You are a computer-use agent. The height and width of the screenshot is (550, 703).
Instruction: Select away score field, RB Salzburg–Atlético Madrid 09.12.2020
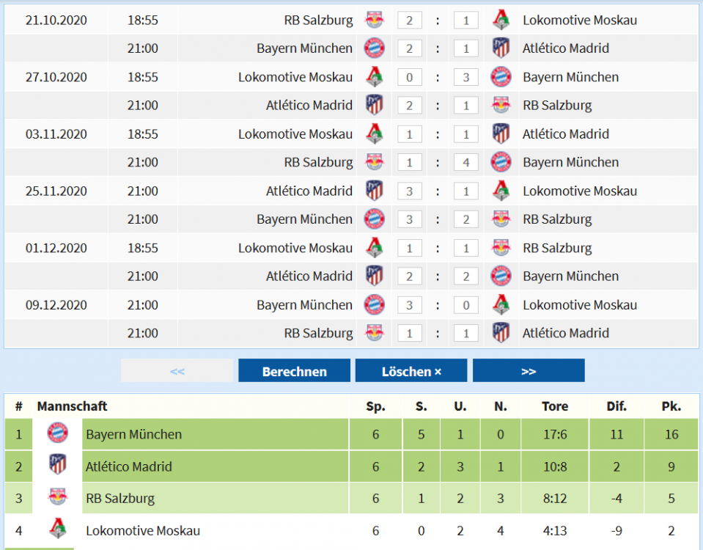click(466, 334)
